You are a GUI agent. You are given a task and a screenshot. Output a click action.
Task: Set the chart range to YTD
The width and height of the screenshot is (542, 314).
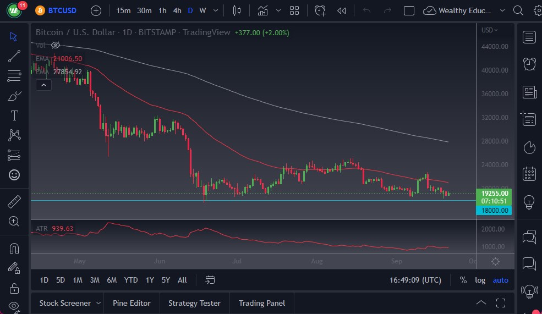[x=131, y=280]
